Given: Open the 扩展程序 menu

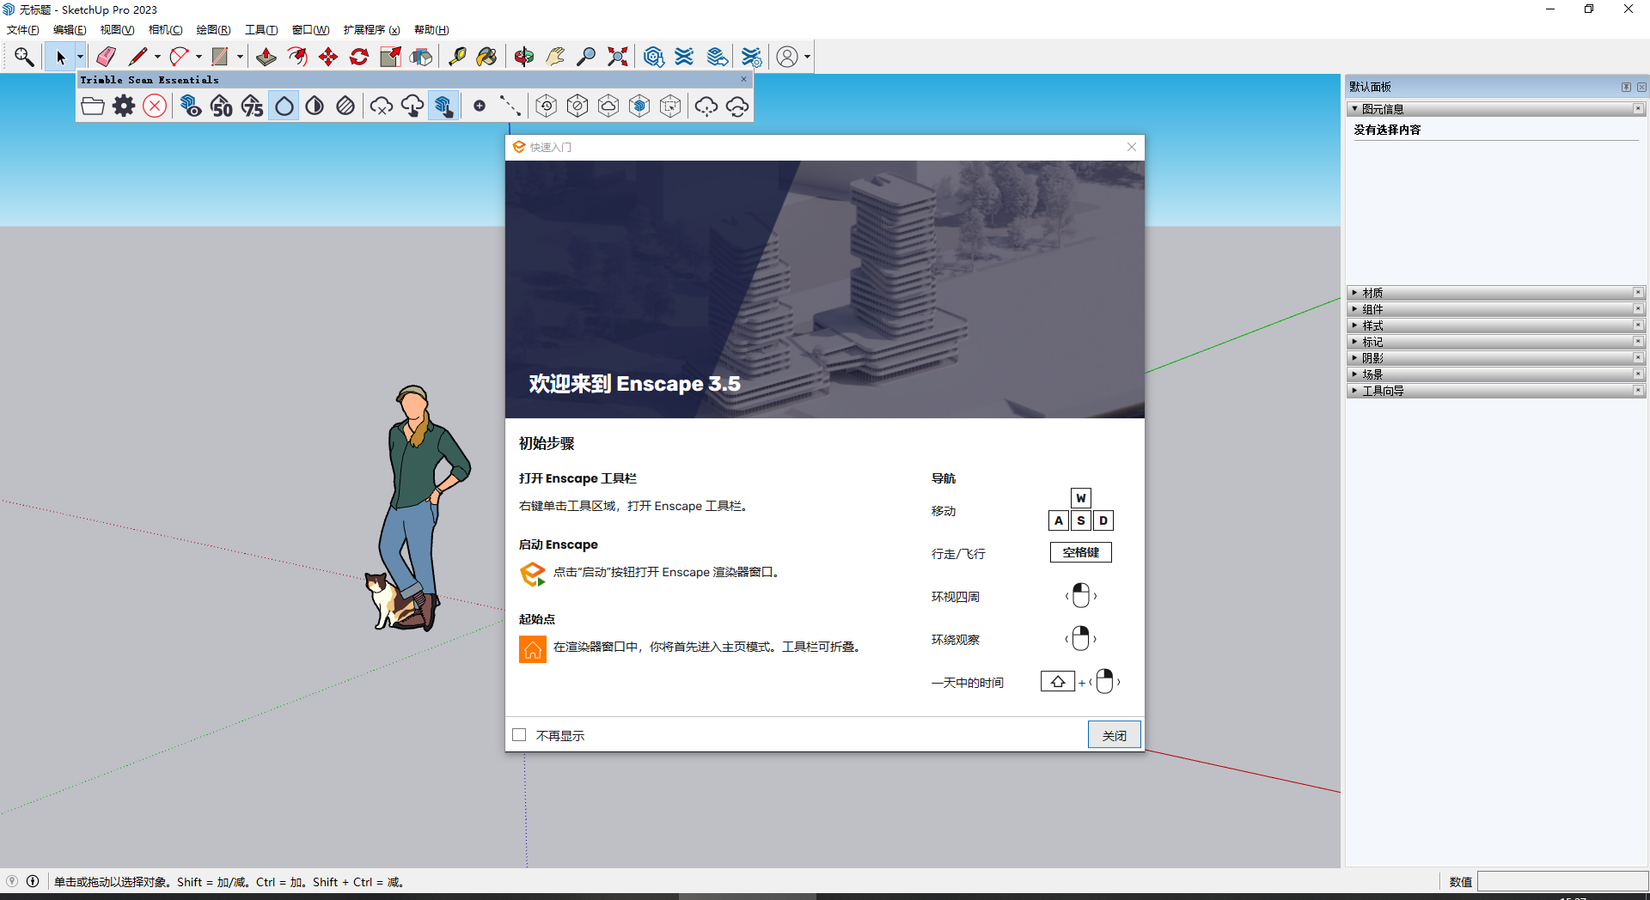Looking at the screenshot, I should pos(372,30).
